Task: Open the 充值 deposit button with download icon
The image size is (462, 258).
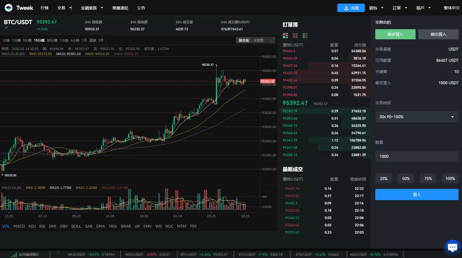Action: click(351, 8)
